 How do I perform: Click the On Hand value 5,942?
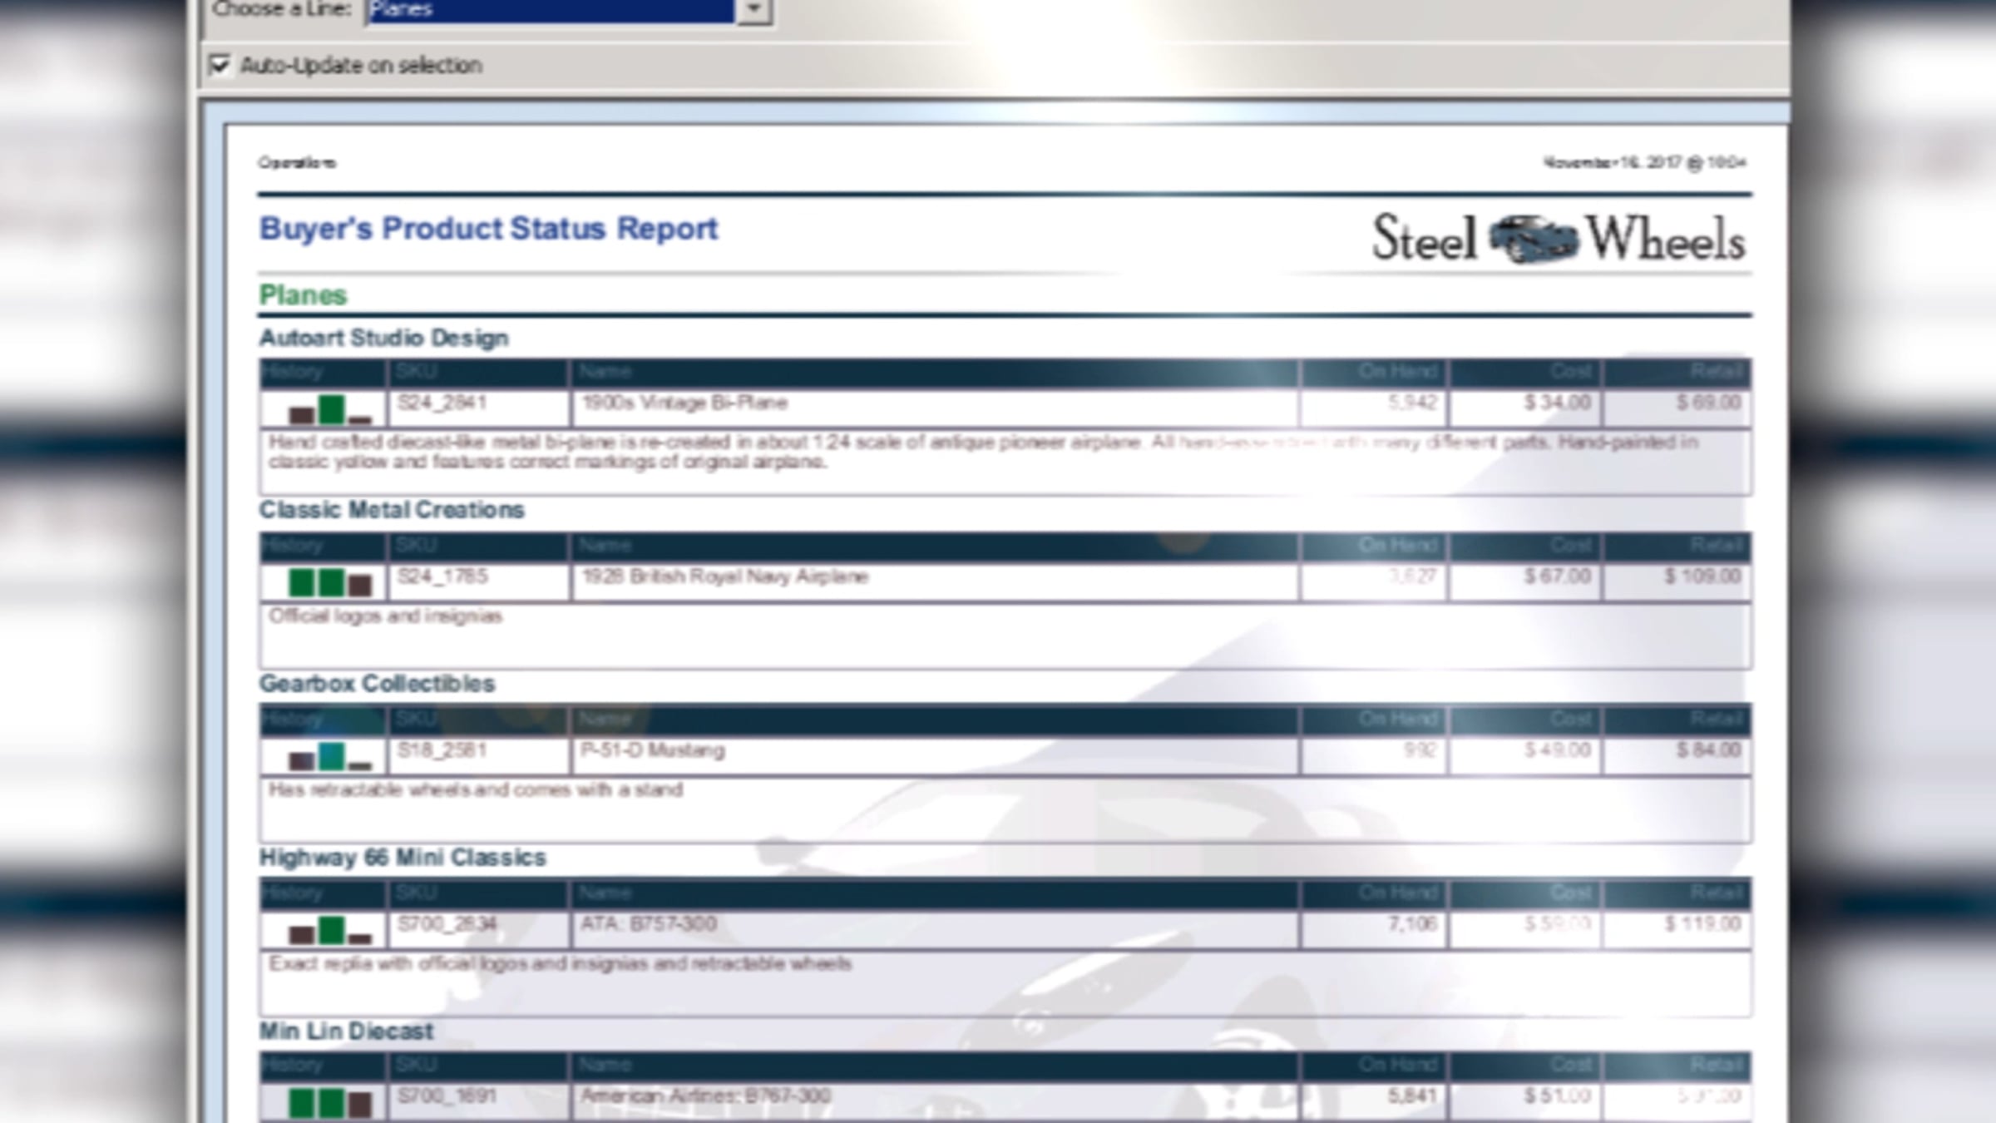point(1412,403)
